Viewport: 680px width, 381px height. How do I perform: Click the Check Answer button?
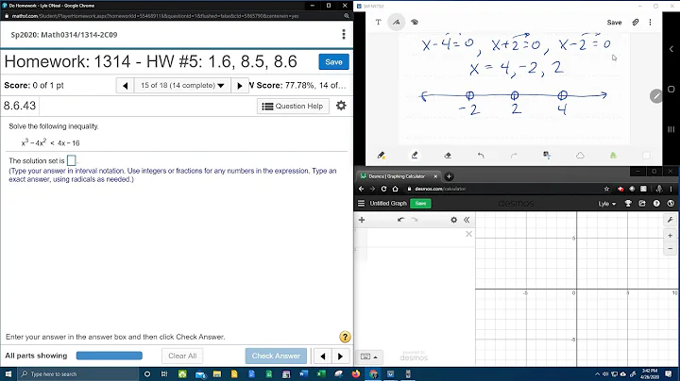coord(276,356)
